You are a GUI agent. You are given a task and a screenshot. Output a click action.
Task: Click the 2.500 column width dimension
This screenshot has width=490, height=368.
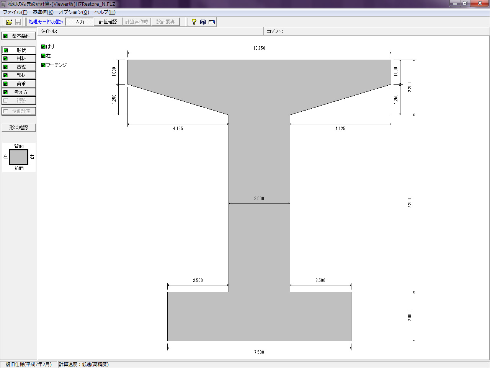[x=259, y=199]
